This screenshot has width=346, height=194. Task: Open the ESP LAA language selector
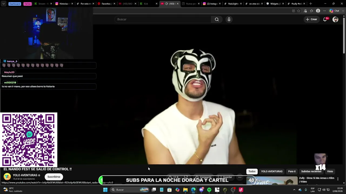tap(312, 190)
